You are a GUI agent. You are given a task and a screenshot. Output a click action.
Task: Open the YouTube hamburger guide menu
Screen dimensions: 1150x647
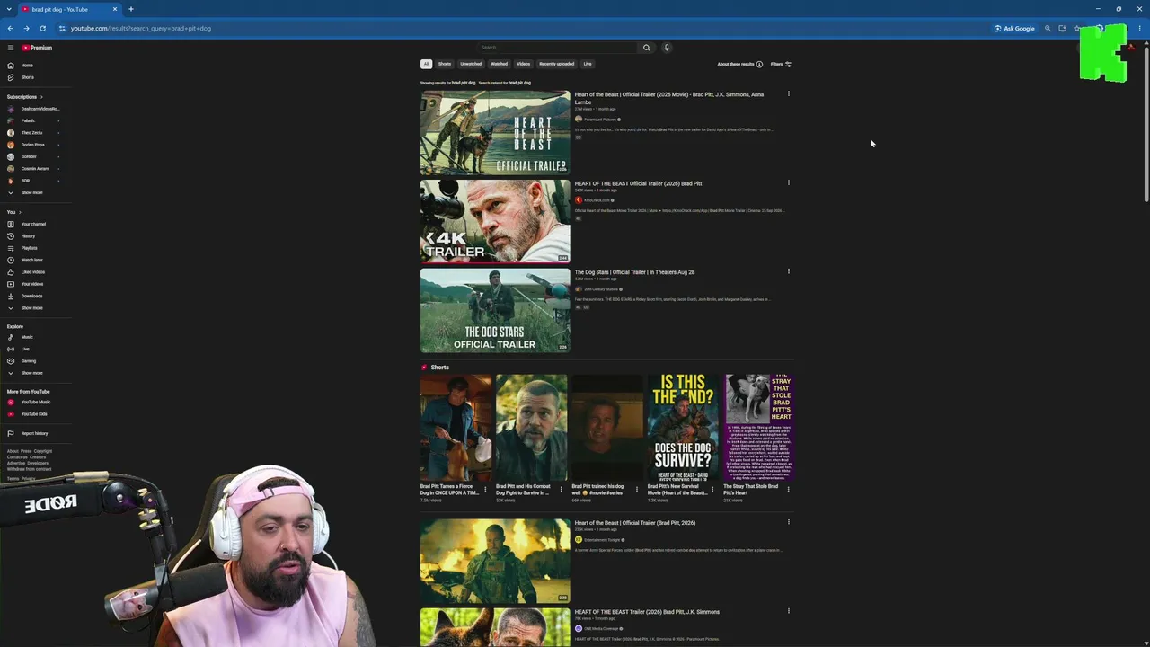pyautogui.click(x=11, y=48)
